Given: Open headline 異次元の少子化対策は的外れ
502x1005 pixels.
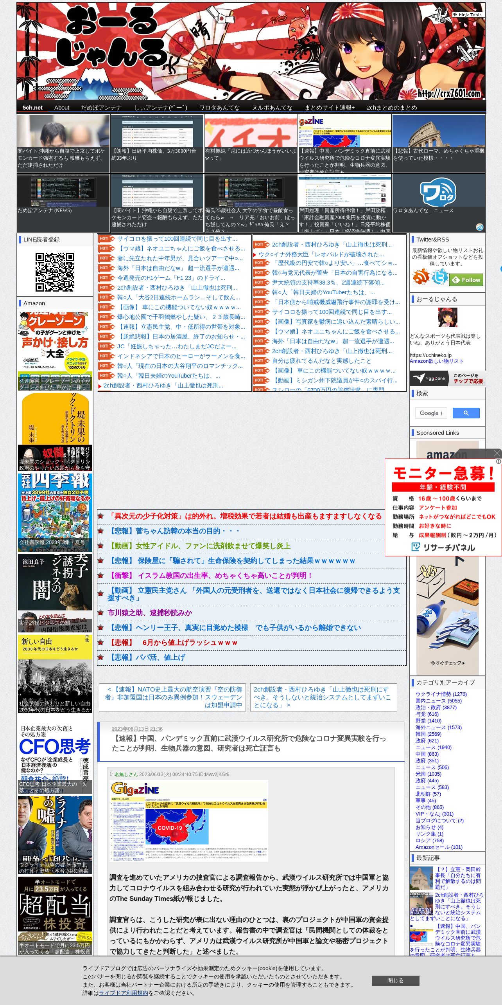Looking at the screenshot, I should point(244,516).
